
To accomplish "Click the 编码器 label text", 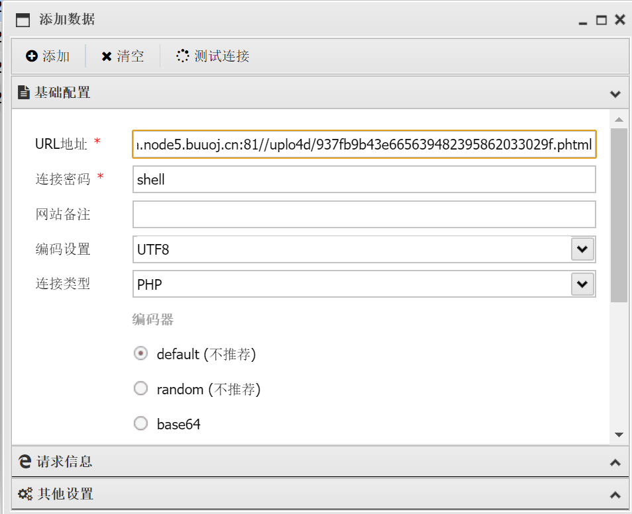I will [x=153, y=320].
